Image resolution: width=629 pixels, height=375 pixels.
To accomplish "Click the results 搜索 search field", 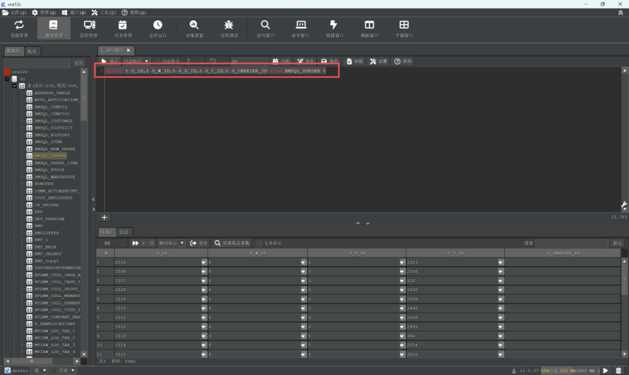I will click(x=571, y=243).
